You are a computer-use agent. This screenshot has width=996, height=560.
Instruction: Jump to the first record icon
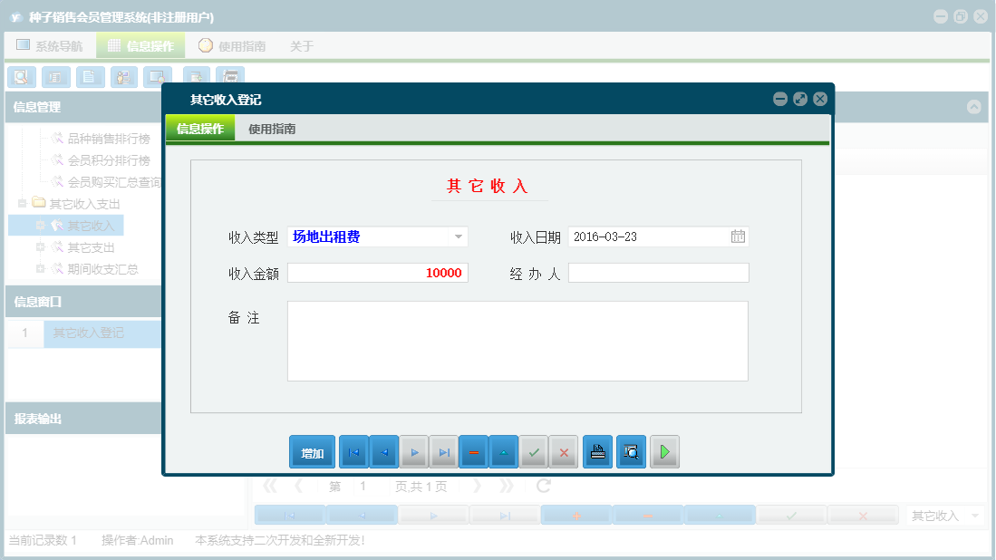pyautogui.click(x=353, y=451)
